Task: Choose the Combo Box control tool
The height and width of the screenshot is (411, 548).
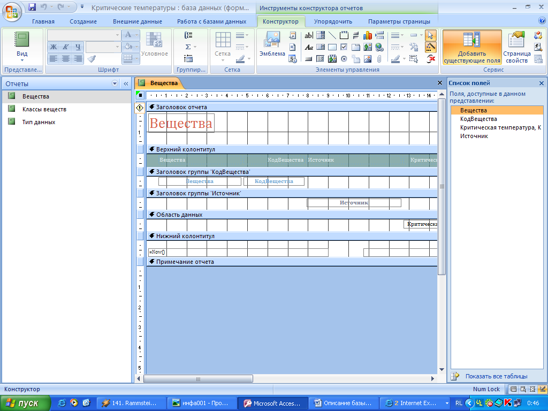Action: [x=321, y=35]
